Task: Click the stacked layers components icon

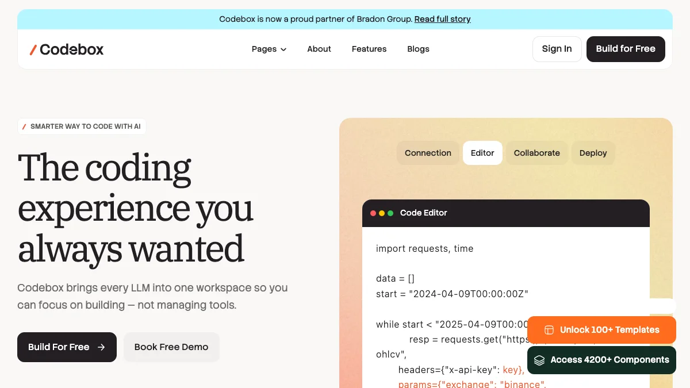Action: 539,360
